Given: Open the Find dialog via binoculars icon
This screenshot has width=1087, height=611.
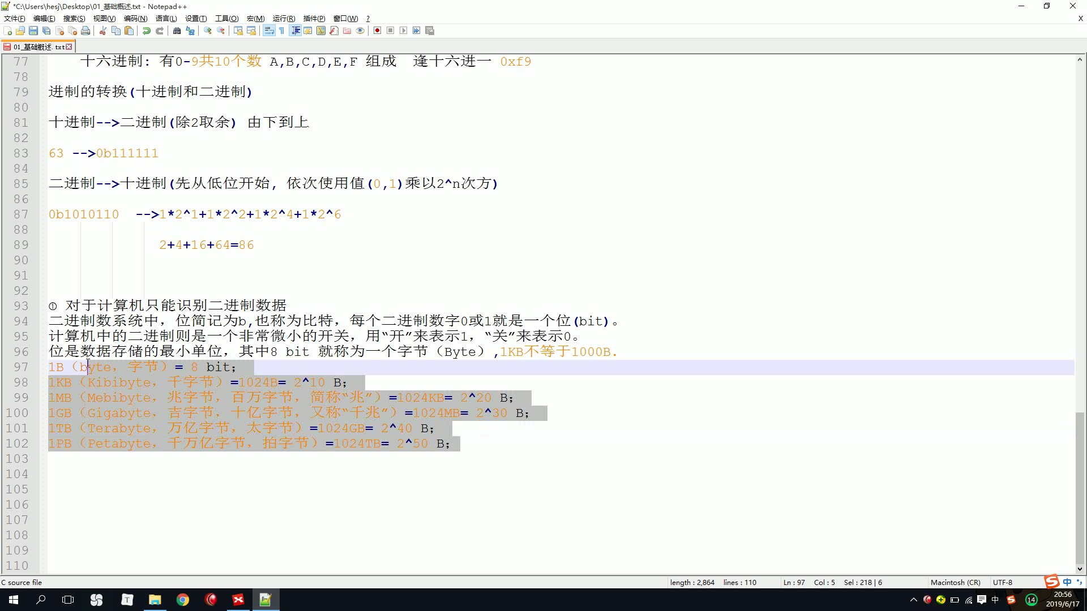Looking at the screenshot, I should point(176,31).
